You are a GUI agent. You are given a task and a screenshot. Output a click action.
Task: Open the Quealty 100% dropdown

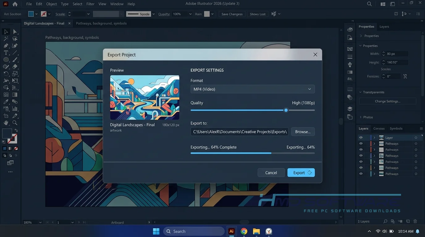click(x=190, y=14)
